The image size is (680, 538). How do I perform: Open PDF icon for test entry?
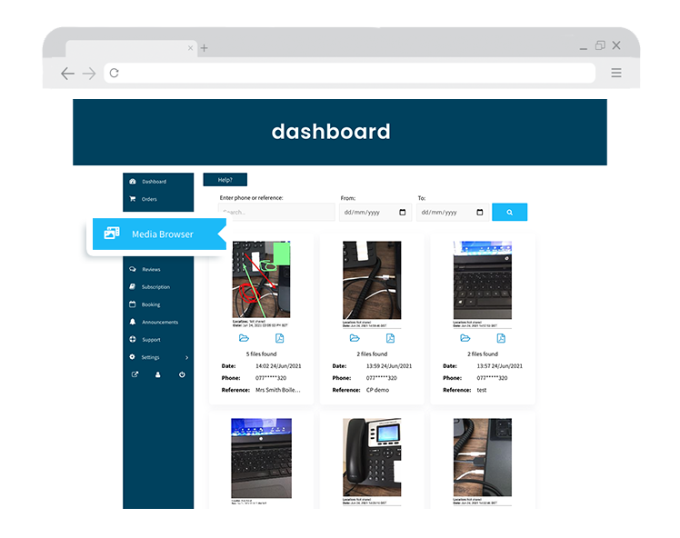501,338
